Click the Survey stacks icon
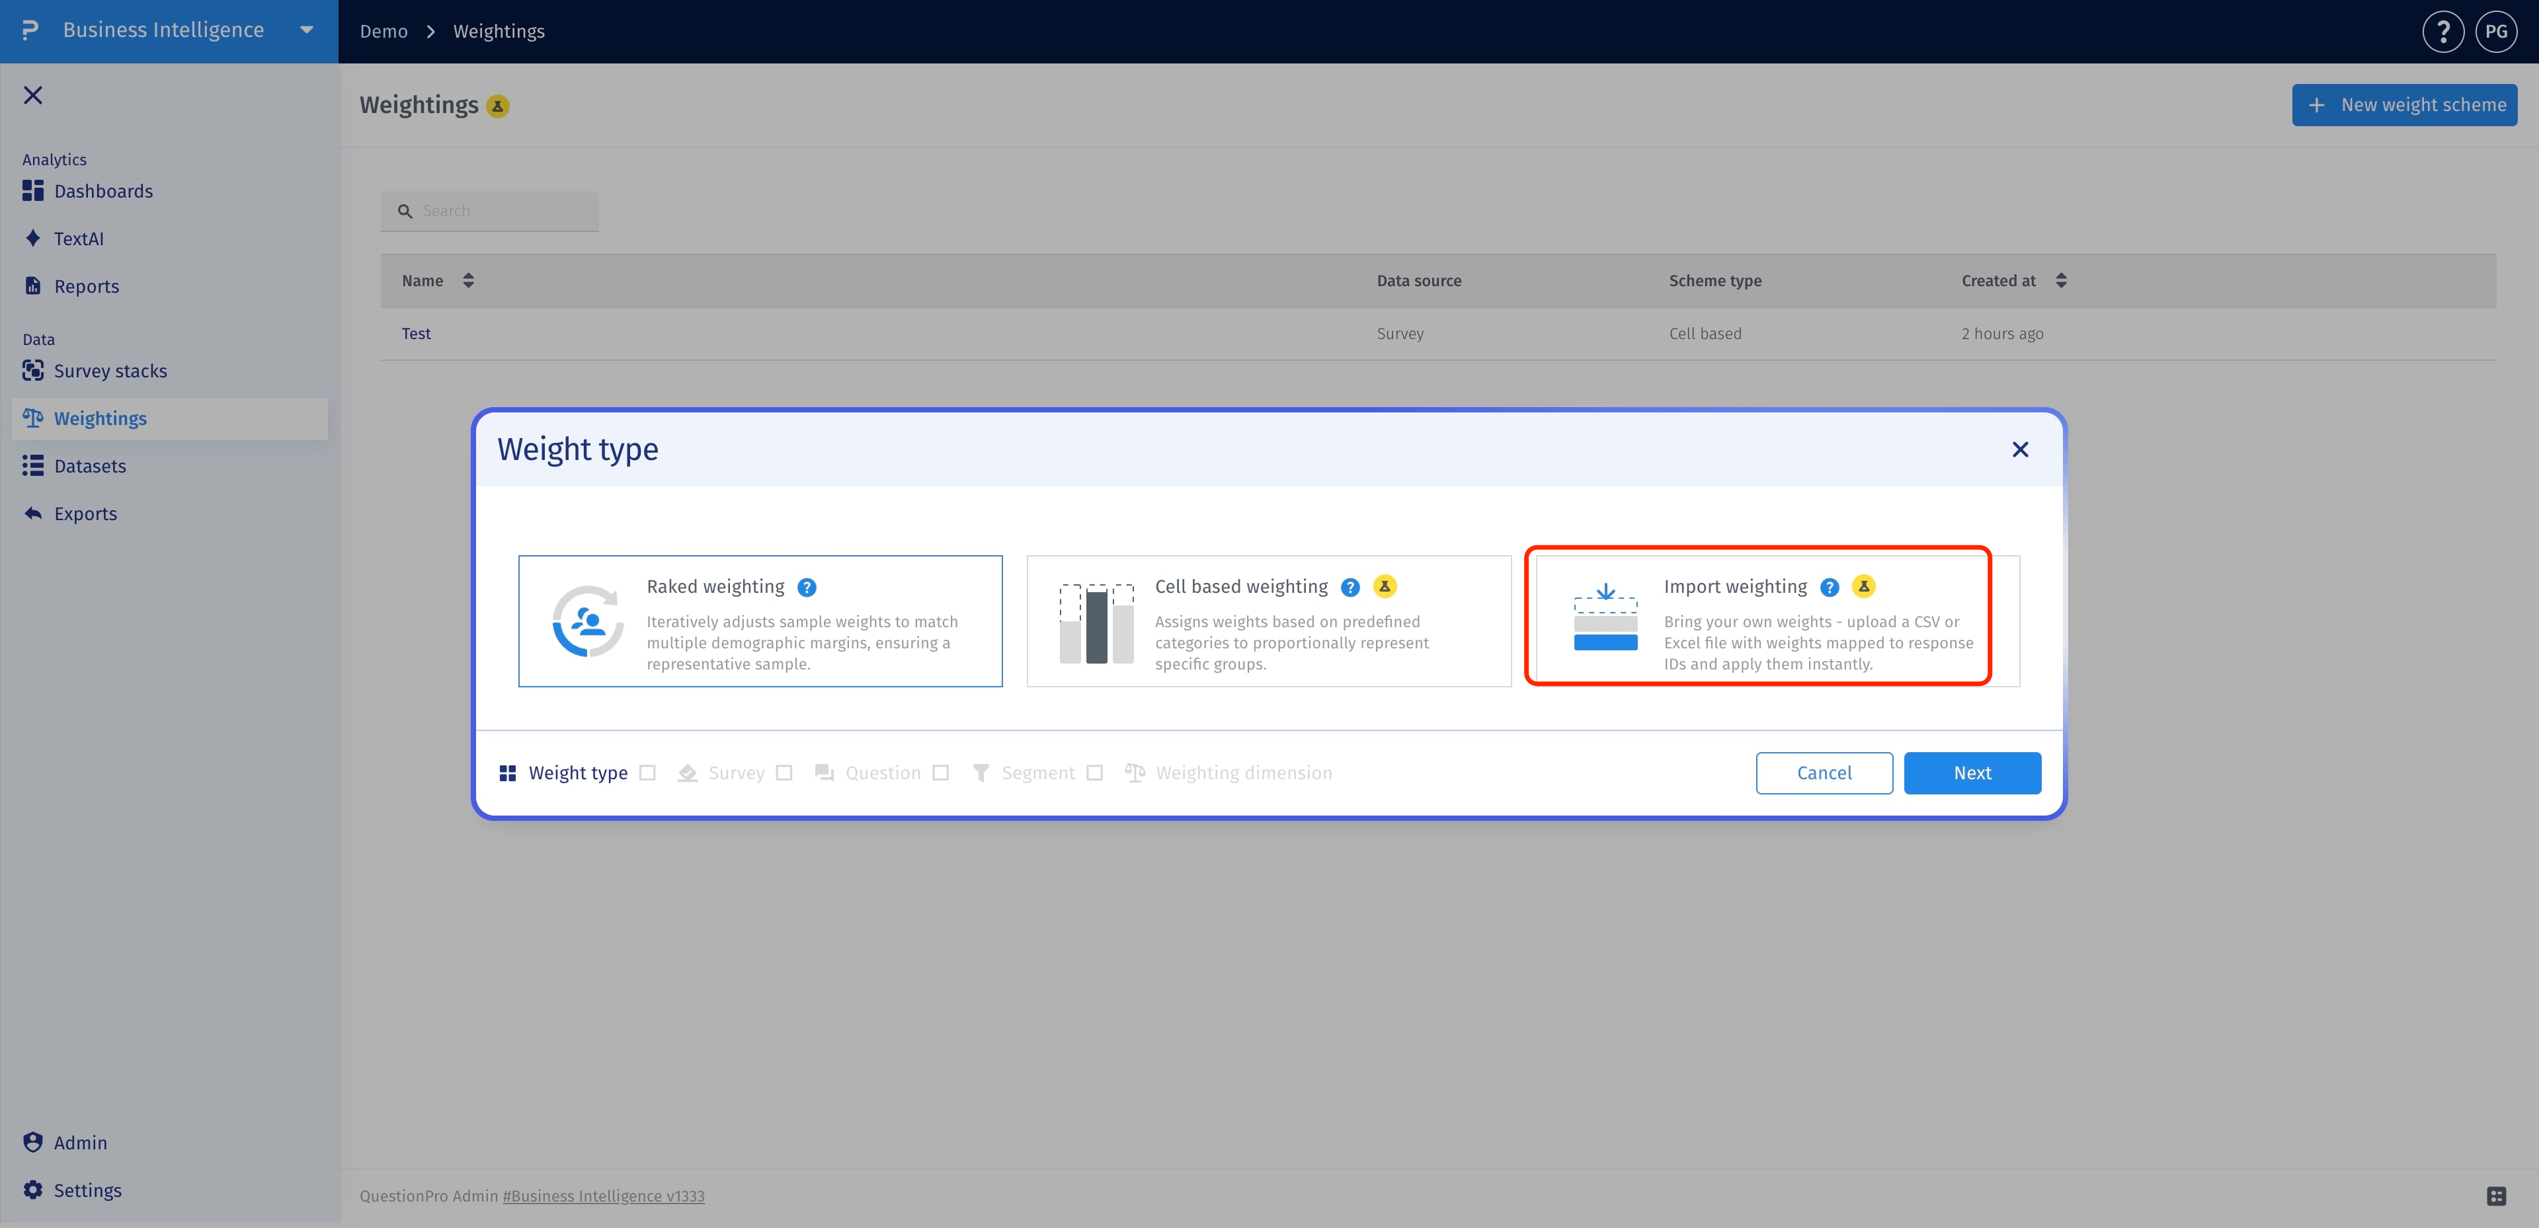This screenshot has height=1228, width=2539. 32,369
